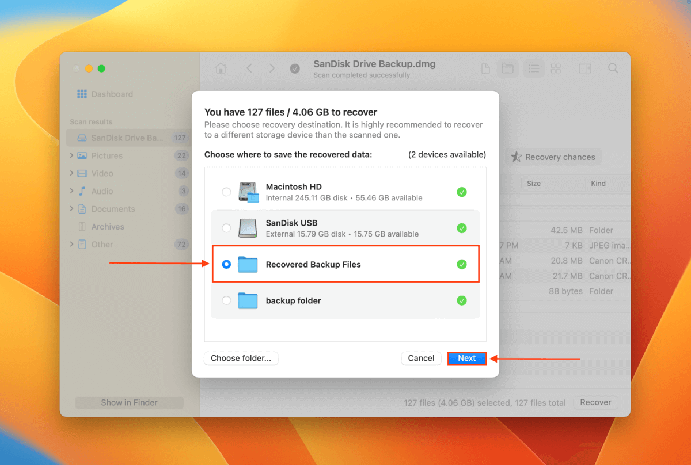Switch to folder view icon
Screen dimensions: 691x465
coord(507,68)
